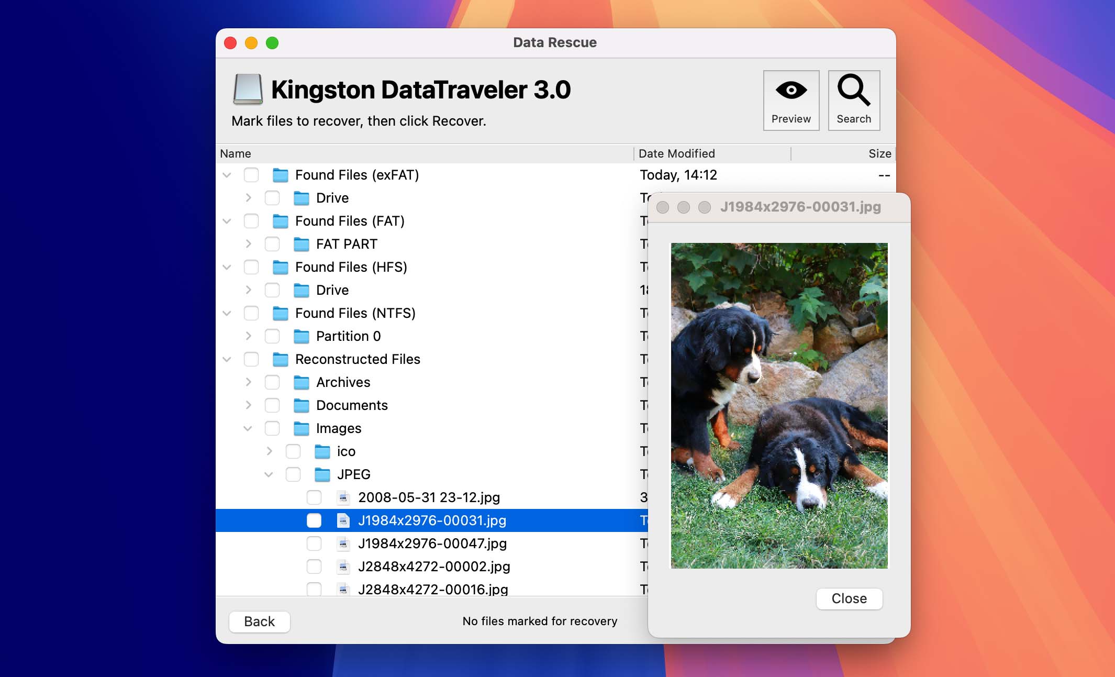Click the JPEG folder icon
1115x677 pixels.
click(x=322, y=474)
